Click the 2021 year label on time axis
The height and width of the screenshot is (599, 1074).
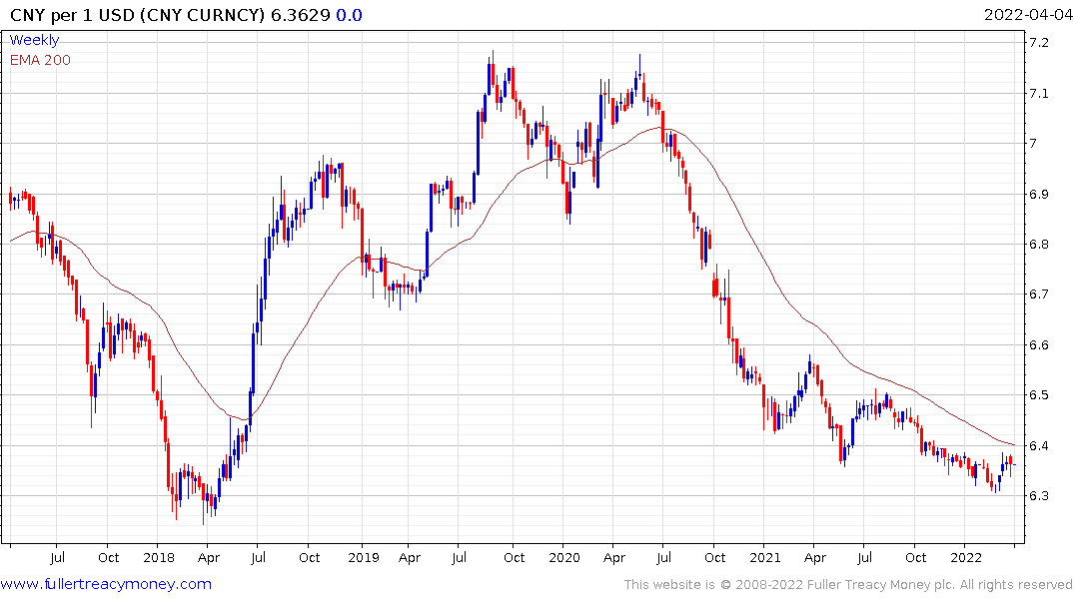[x=765, y=557]
